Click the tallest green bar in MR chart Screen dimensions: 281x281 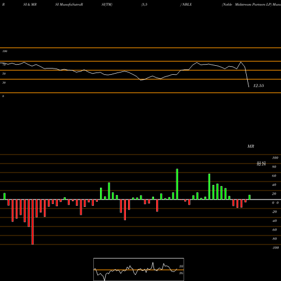click(177, 184)
